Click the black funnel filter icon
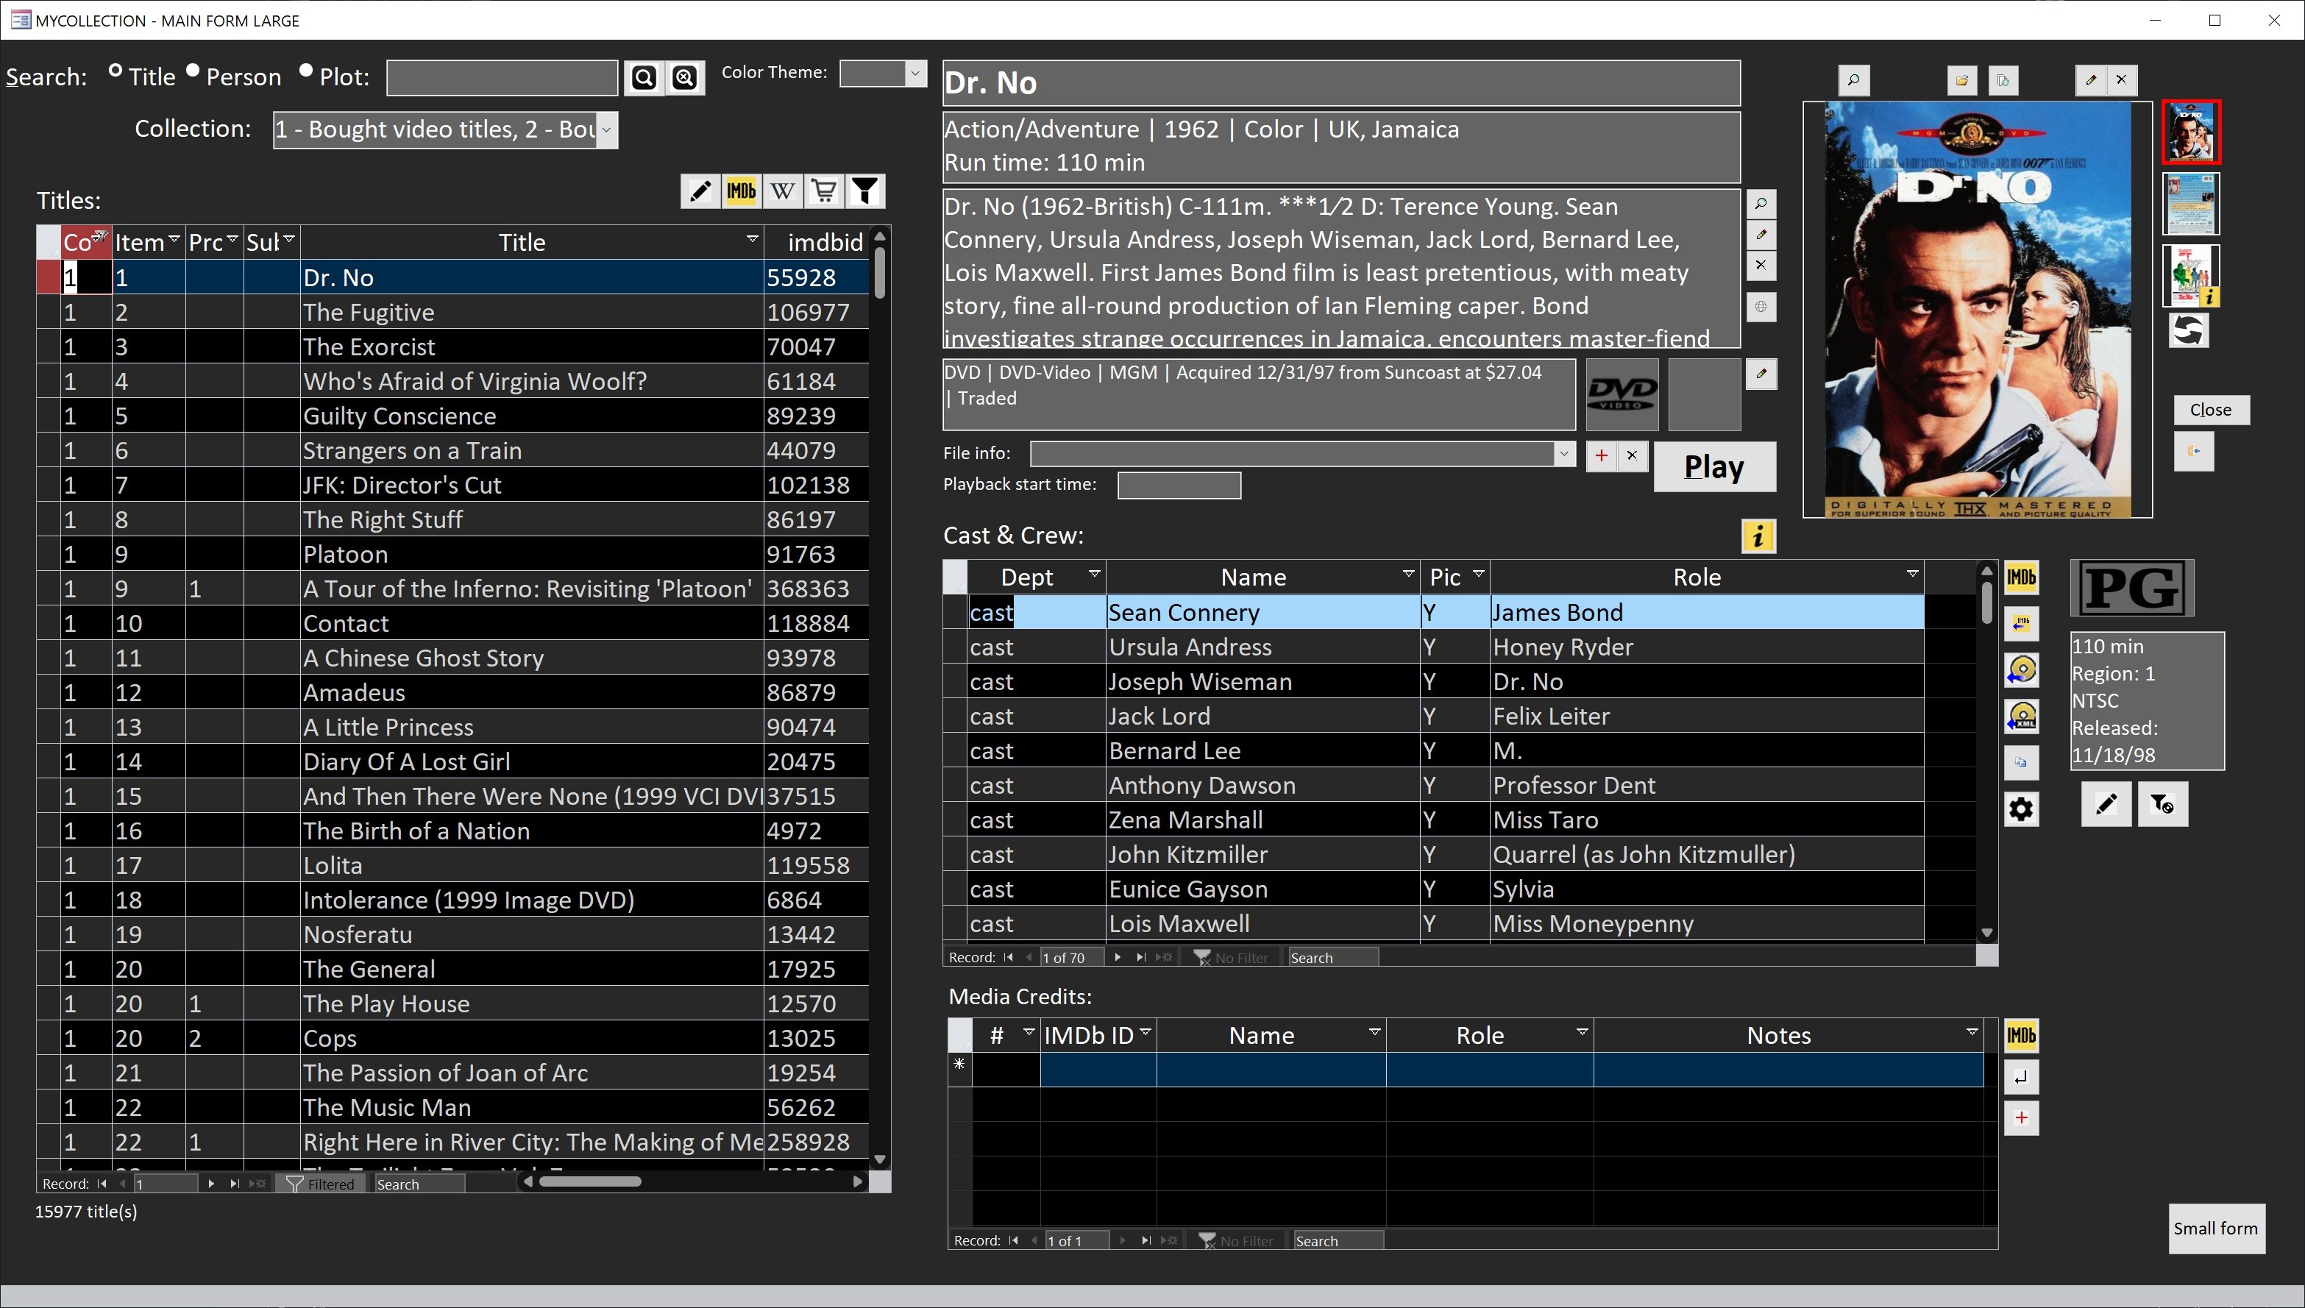The width and height of the screenshot is (2305, 1308). (865, 191)
